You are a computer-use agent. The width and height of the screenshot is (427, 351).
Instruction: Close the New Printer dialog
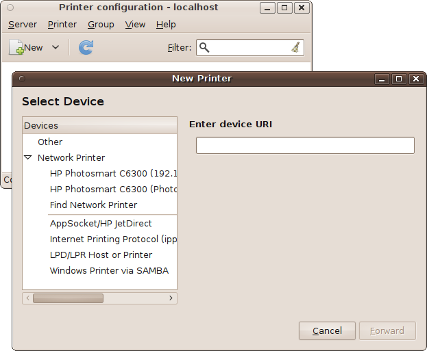[416, 79]
